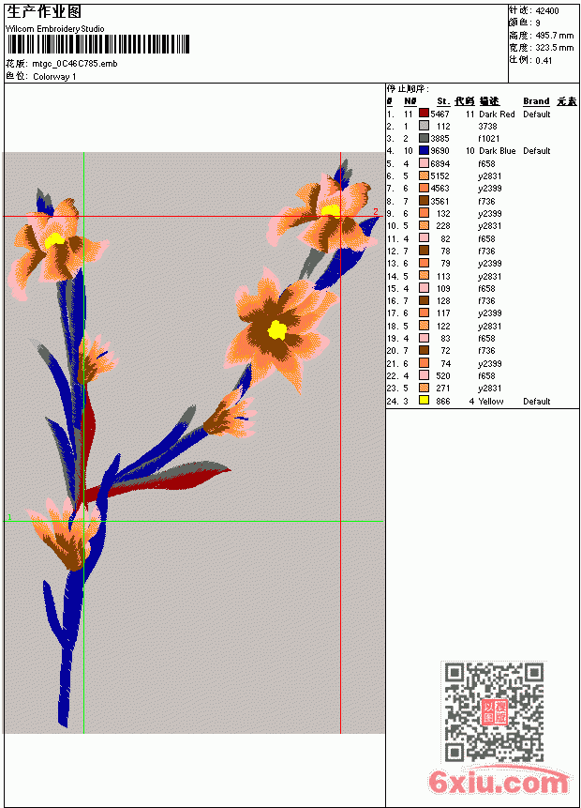Select stitch count '5467' in stop 1
The height and width of the screenshot is (808, 581).
tap(440, 114)
